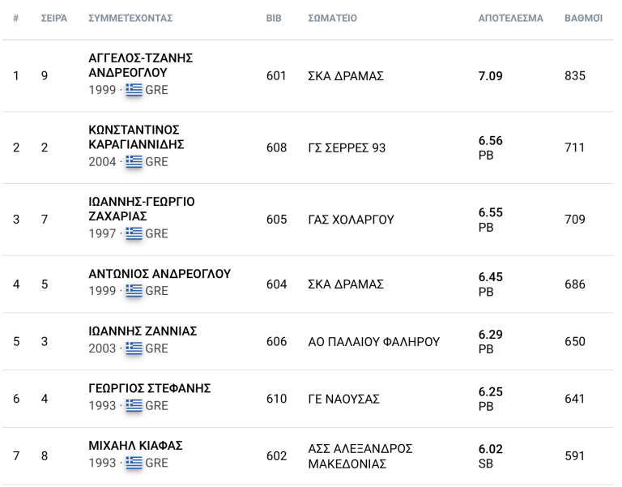Click the Greek flag beside ΙΩΑΝΝΗΣ ΖΑΝΝΙΑΣ
This screenshot has width=622, height=487.
click(x=134, y=348)
